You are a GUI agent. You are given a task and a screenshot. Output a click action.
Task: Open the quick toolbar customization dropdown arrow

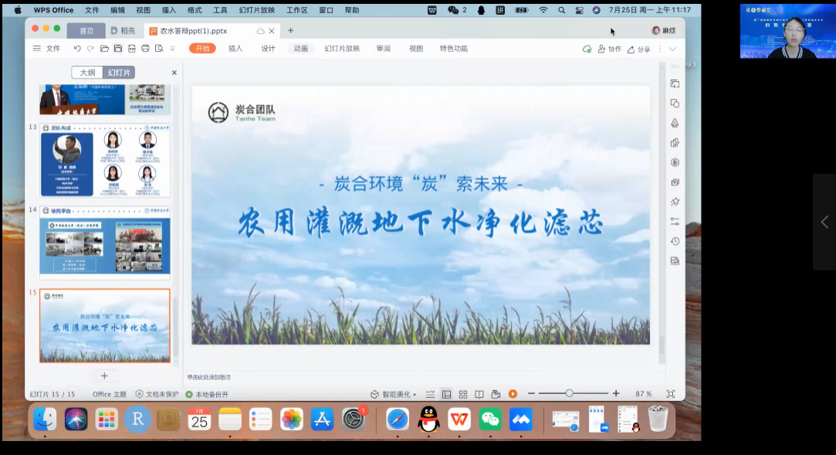pyautogui.click(x=172, y=48)
